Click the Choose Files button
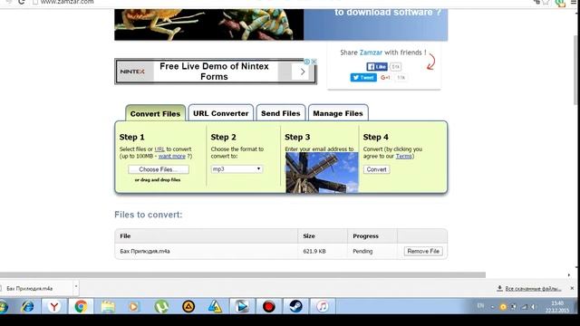This screenshot has width=580, height=326. point(159,169)
